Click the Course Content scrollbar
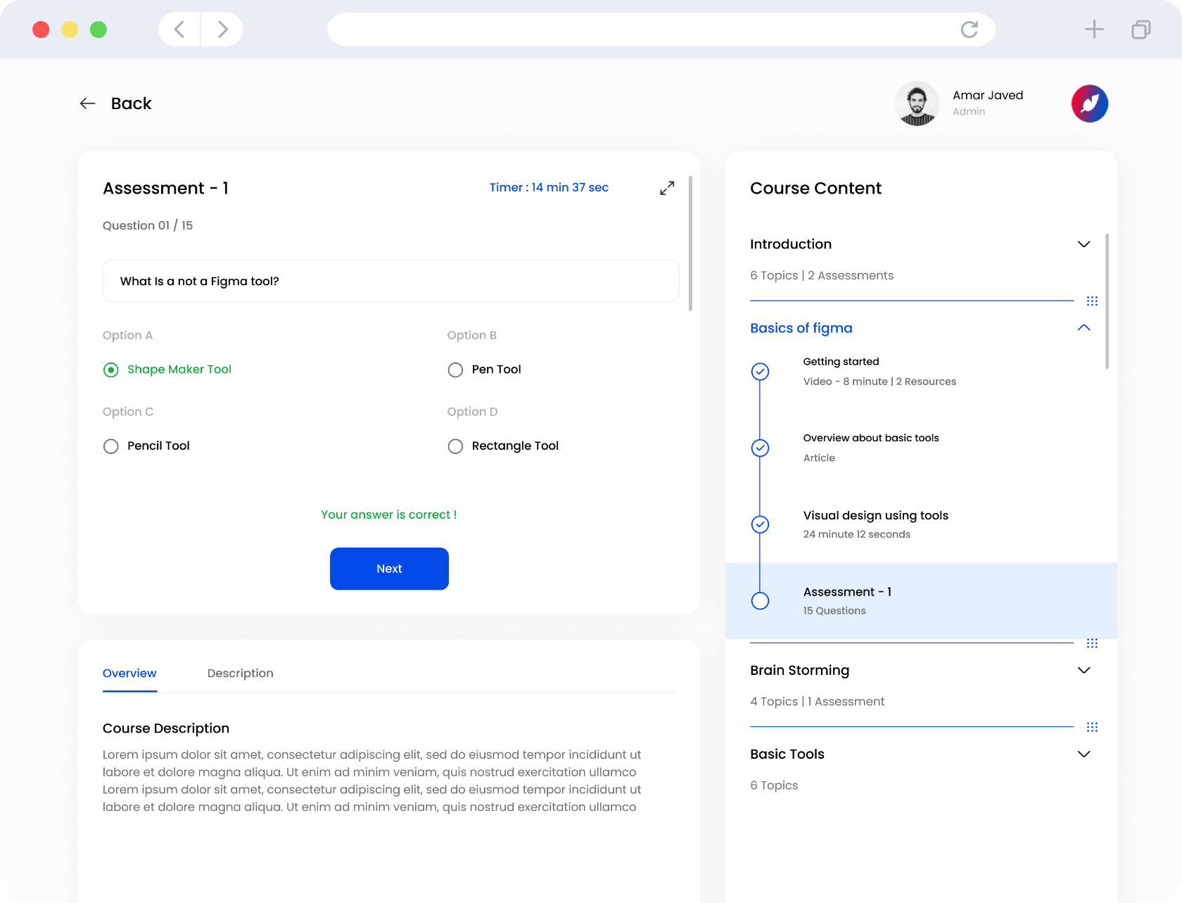 pos(1107,301)
